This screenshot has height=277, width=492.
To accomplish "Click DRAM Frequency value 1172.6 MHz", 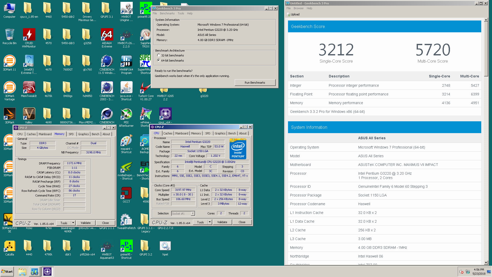I will tap(74, 163).
